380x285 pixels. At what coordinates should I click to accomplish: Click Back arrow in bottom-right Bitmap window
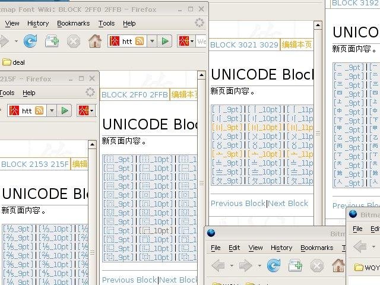pos(360,247)
